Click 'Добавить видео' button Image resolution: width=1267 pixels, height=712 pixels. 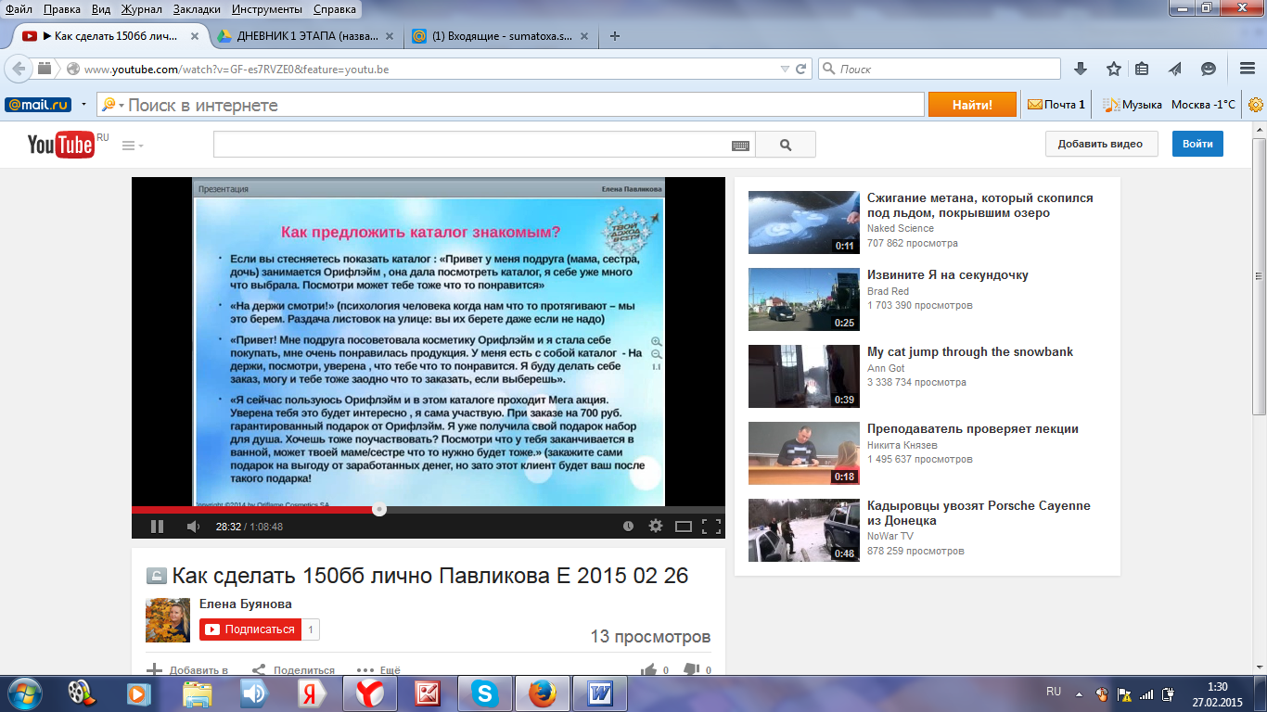1101,144
